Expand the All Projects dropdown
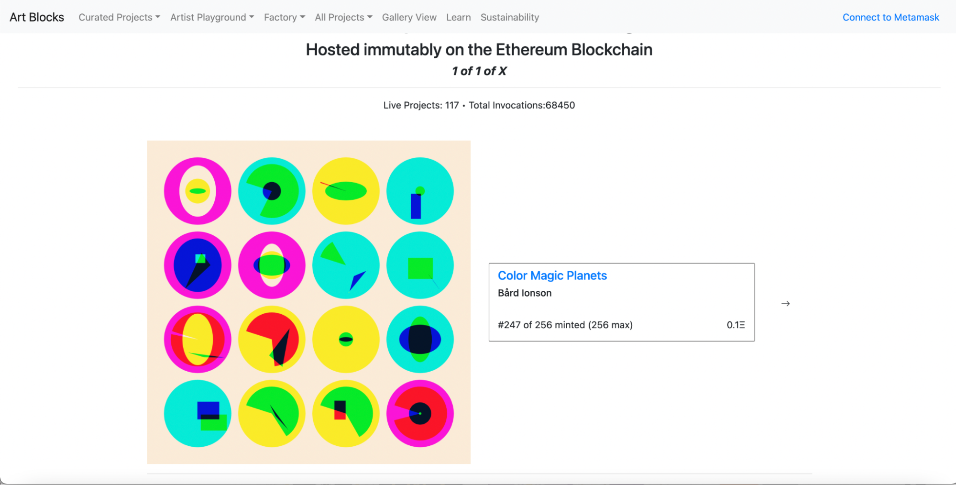This screenshot has height=485, width=956. pos(343,17)
